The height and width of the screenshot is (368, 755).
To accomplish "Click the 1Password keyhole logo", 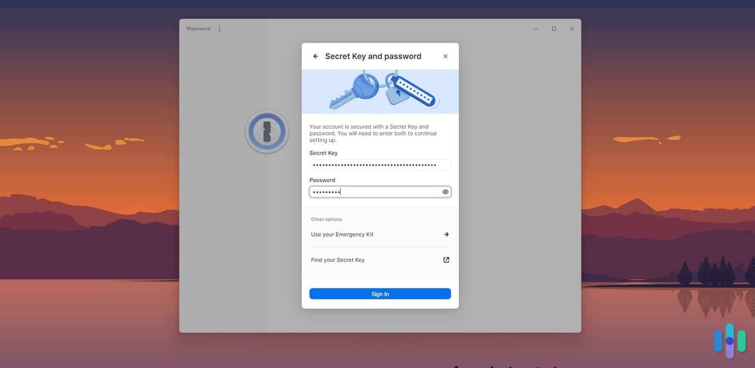I will 267,131.
